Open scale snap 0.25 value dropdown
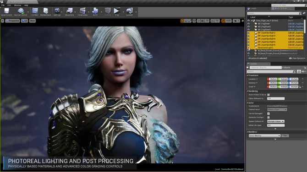The image size is (307, 172). (x=228, y=21)
